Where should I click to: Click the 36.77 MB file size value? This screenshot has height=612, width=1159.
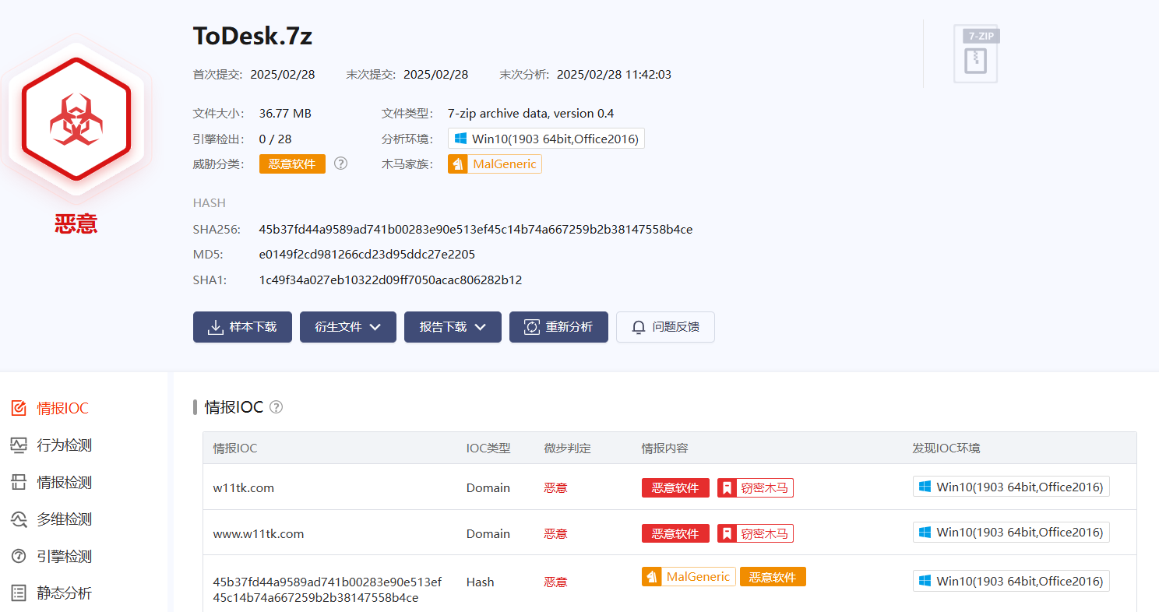(285, 113)
